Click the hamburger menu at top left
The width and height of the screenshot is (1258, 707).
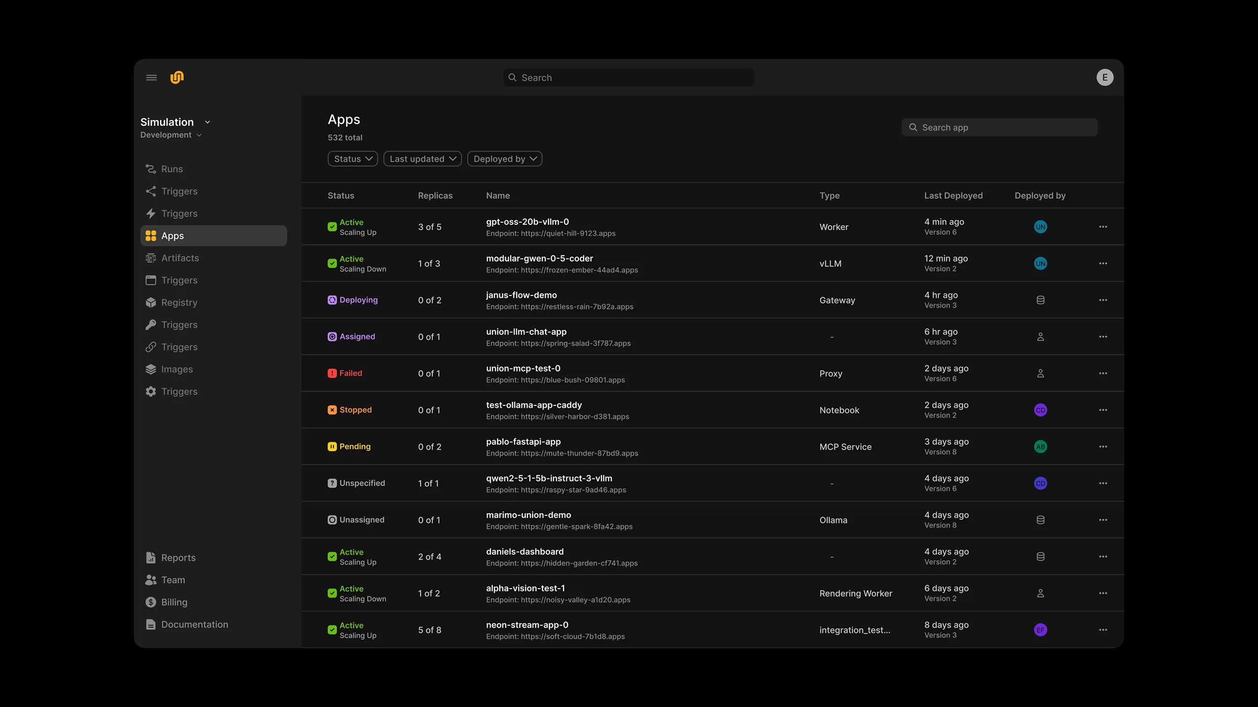click(x=151, y=77)
